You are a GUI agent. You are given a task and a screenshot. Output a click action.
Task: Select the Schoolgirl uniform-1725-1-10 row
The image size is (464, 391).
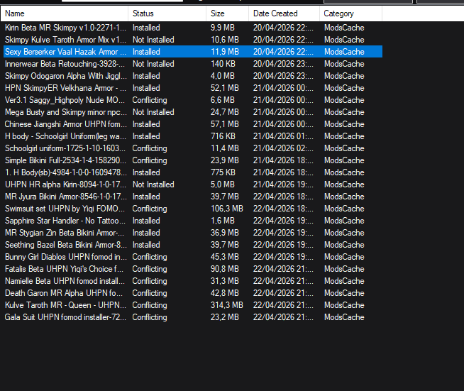point(193,148)
